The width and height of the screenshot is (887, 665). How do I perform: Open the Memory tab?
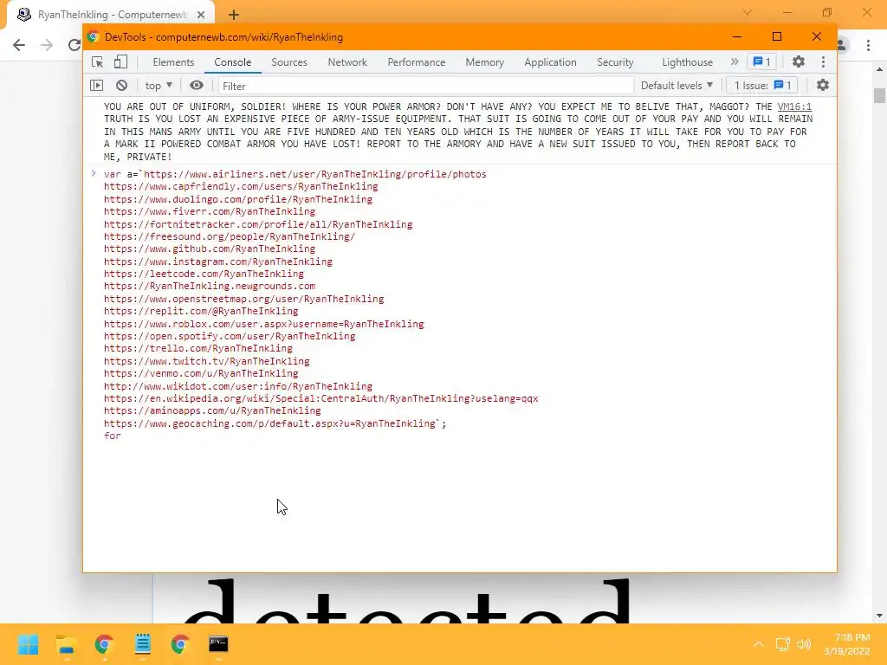pyautogui.click(x=485, y=62)
